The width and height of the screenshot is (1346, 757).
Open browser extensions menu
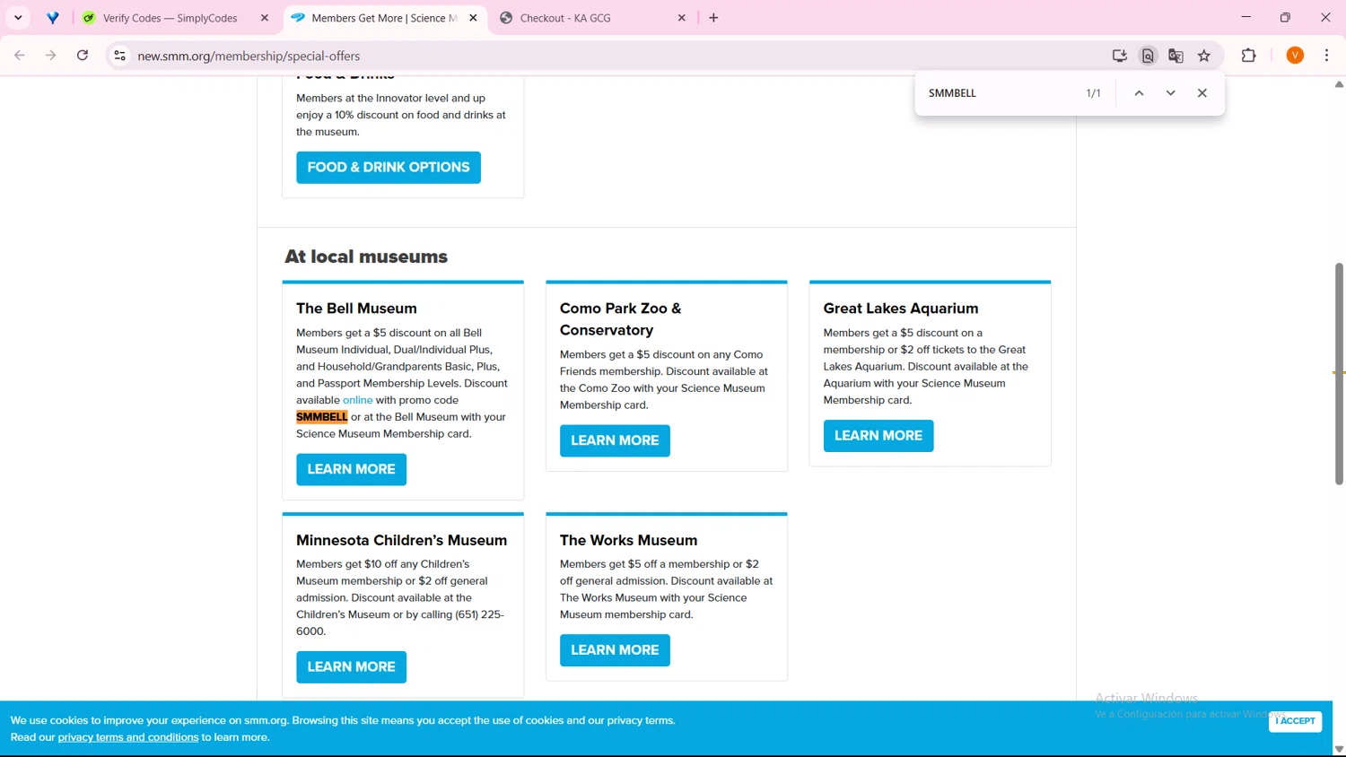(x=1248, y=56)
